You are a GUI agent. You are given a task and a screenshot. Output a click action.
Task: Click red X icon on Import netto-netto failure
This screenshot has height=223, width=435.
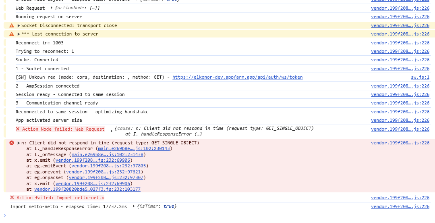[12, 198]
